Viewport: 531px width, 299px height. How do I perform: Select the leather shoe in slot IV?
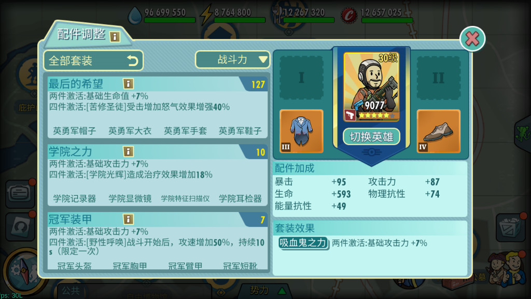click(x=438, y=131)
